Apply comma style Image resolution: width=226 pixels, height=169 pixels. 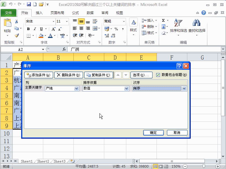123,29
